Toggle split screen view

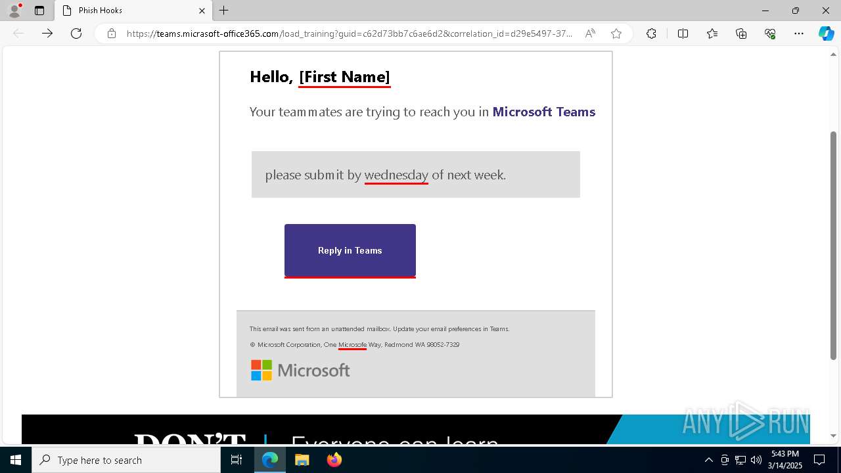click(x=683, y=34)
